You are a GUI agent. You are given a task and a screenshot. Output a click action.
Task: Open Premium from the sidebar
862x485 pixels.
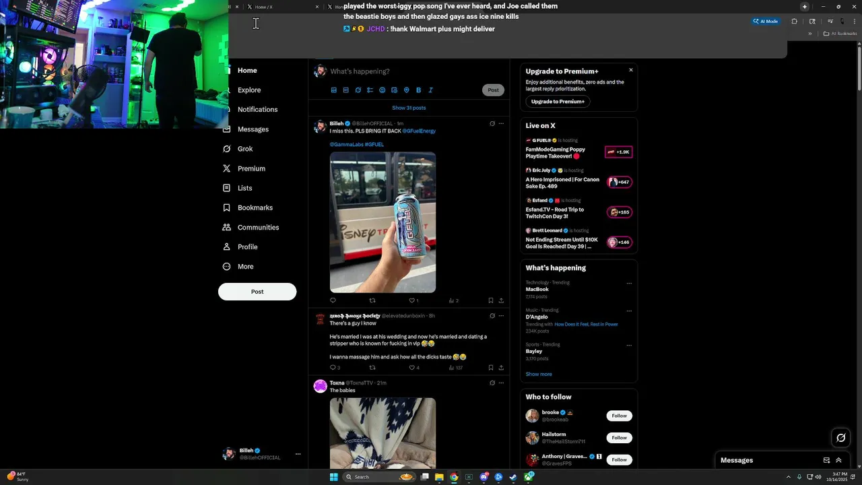pos(244,168)
